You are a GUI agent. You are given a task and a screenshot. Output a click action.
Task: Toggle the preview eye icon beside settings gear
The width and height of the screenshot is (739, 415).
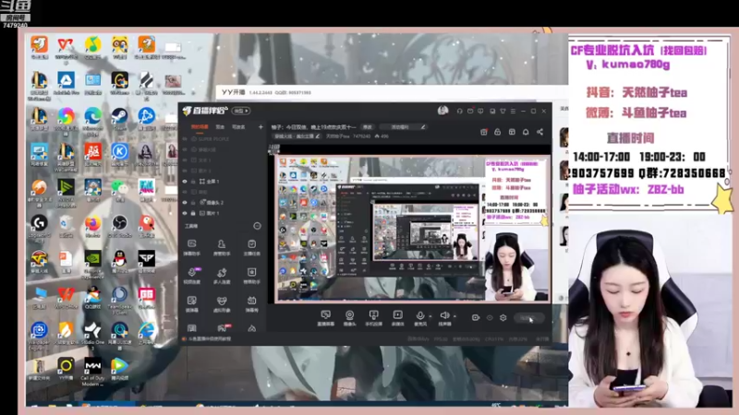click(x=490, y=318)
